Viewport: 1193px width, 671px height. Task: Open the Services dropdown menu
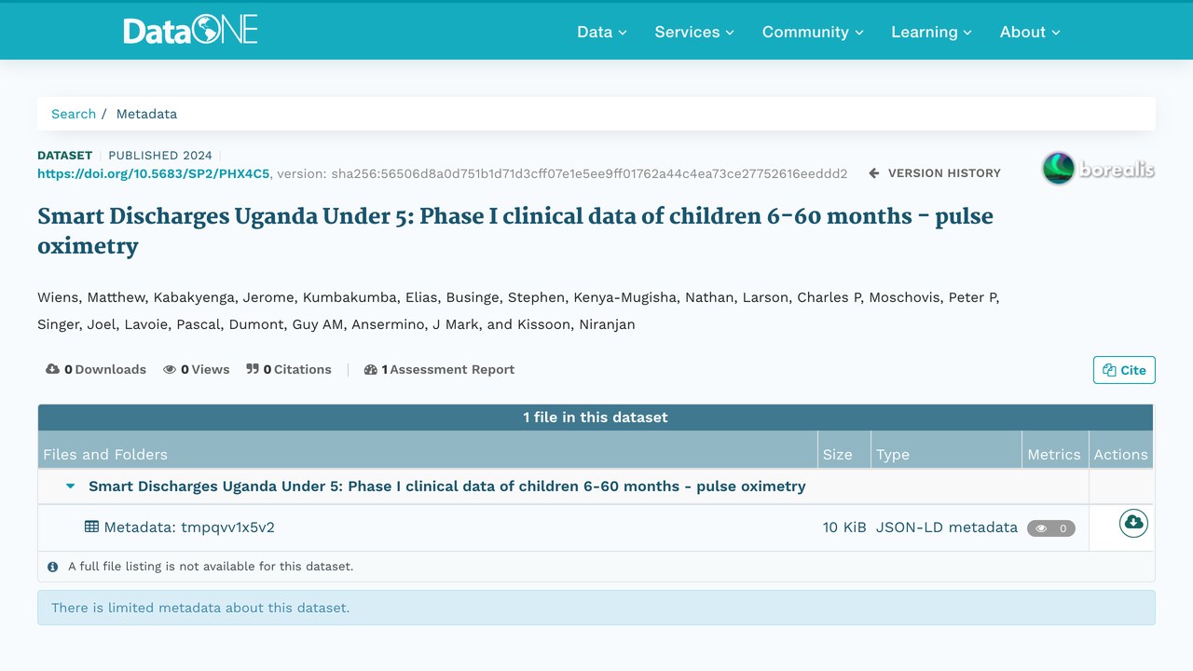coord(694,32)
